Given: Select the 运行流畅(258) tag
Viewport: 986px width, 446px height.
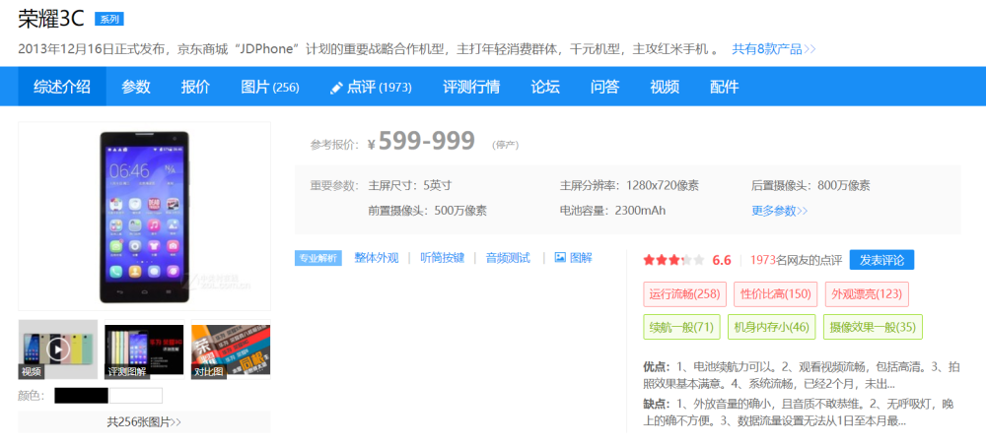Looking at the screenshot, I should click(685, 294).
